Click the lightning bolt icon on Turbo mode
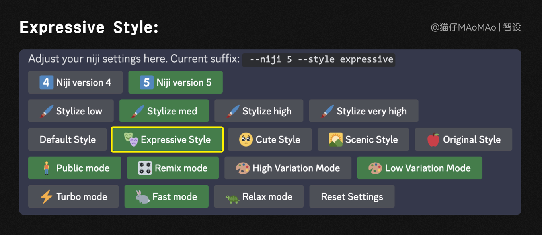 tap(47, 197)
